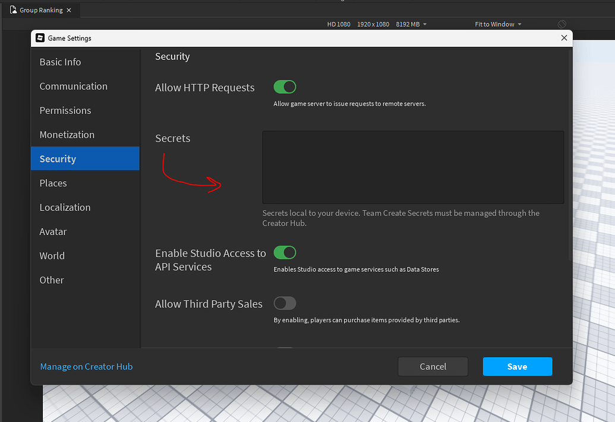This screenshot has height=422, width=615.
Task: Enable the Allow Third Party Sales toggle
Action: (x=285, y=303)
